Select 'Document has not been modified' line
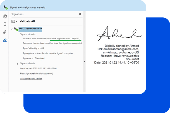The width and height of the screenshot is (170, 113). (x=52, y=43)
